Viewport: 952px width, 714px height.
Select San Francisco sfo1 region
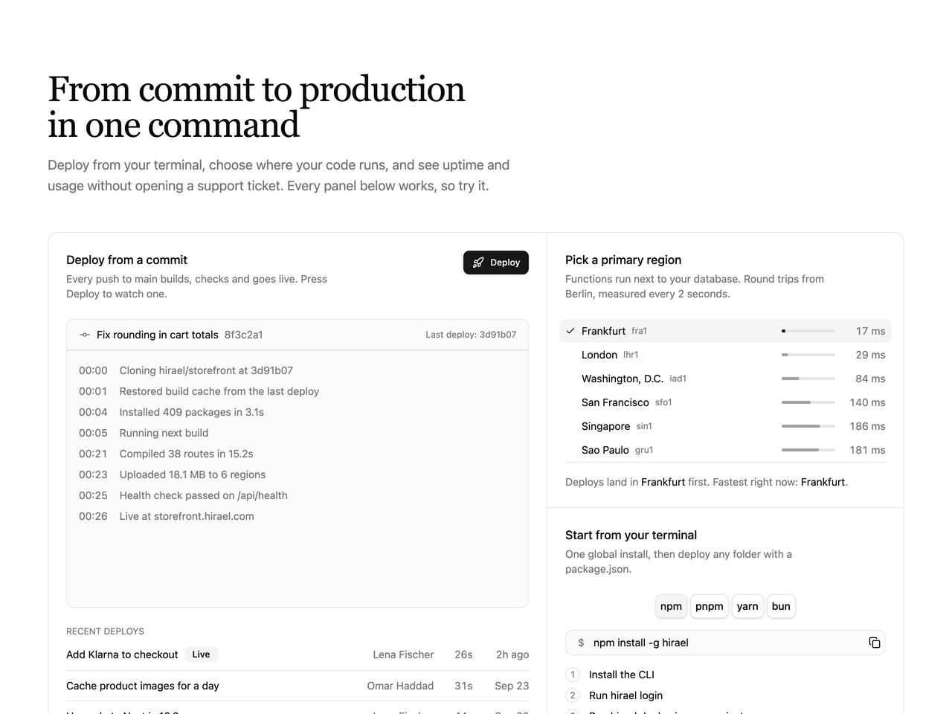(x=725, y=402)
